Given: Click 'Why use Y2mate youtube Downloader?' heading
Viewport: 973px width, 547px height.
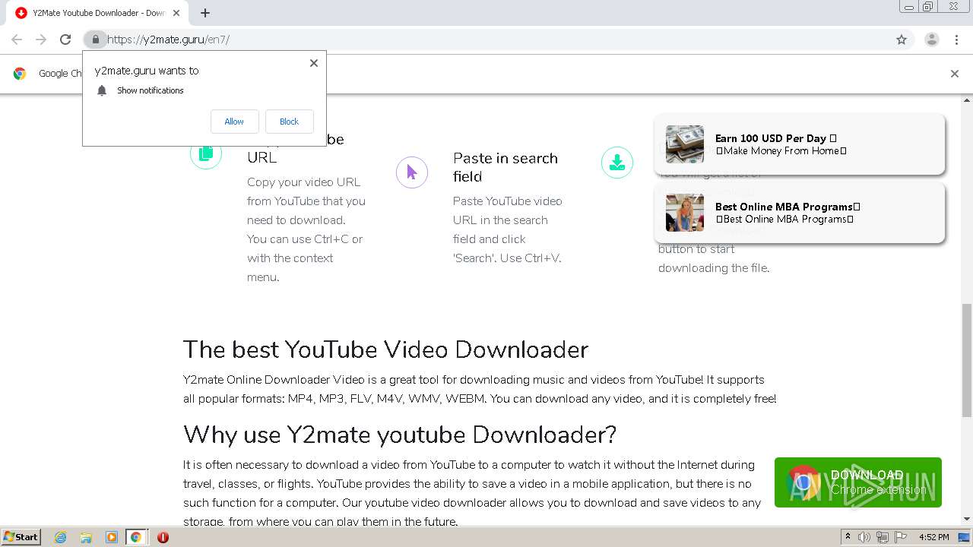Looking at the screenshot, I should pos(399,435).
